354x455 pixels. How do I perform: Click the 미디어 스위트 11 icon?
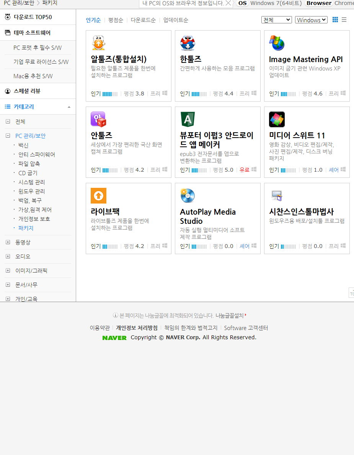pyautogui.click(x=277, y=119)
